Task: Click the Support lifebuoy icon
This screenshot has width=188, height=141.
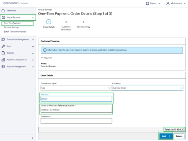Action: pyautogui.click(x=147, y=4)
